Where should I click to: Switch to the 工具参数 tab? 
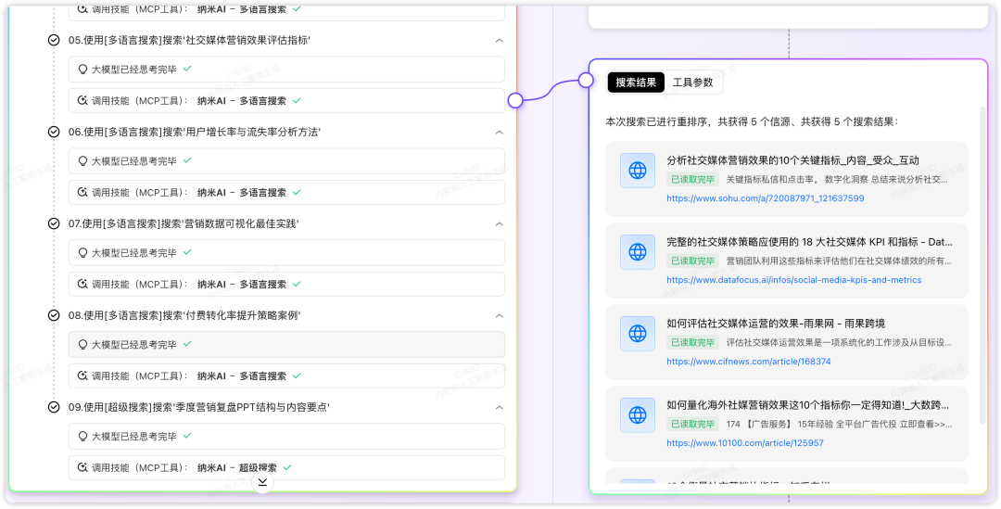(692, 83)
